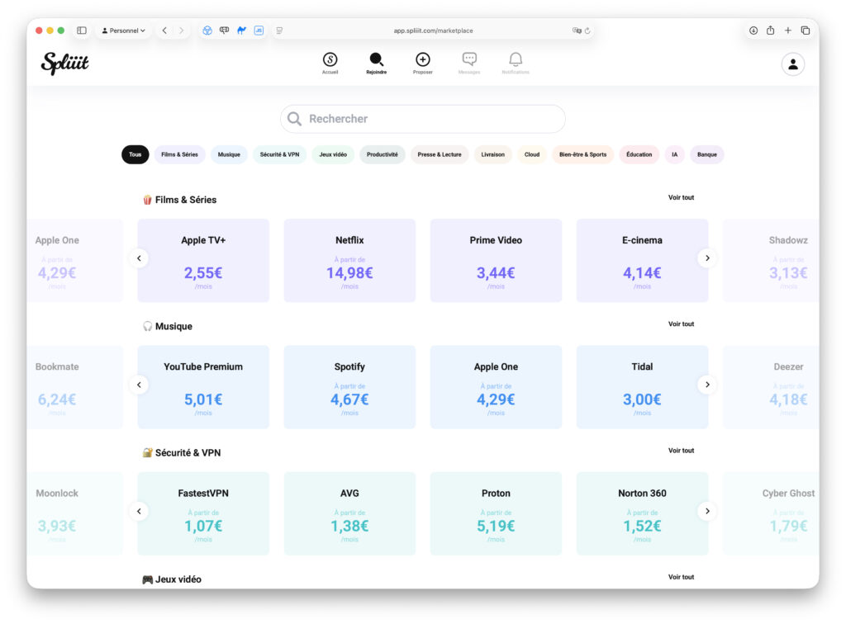Open the Tidal card

[x=642, y=387]
